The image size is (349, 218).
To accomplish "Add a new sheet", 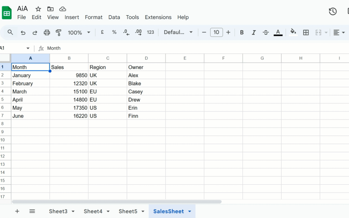I will (17, 211).
